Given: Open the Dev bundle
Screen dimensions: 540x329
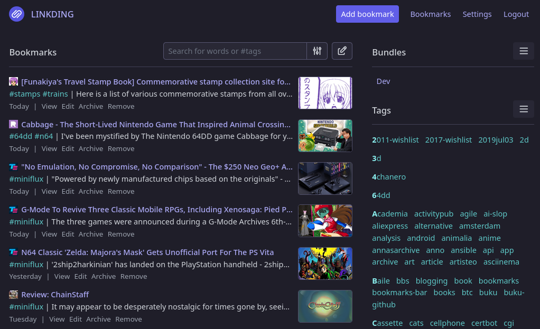Looking at the screenshot, I should coord(383,81).
